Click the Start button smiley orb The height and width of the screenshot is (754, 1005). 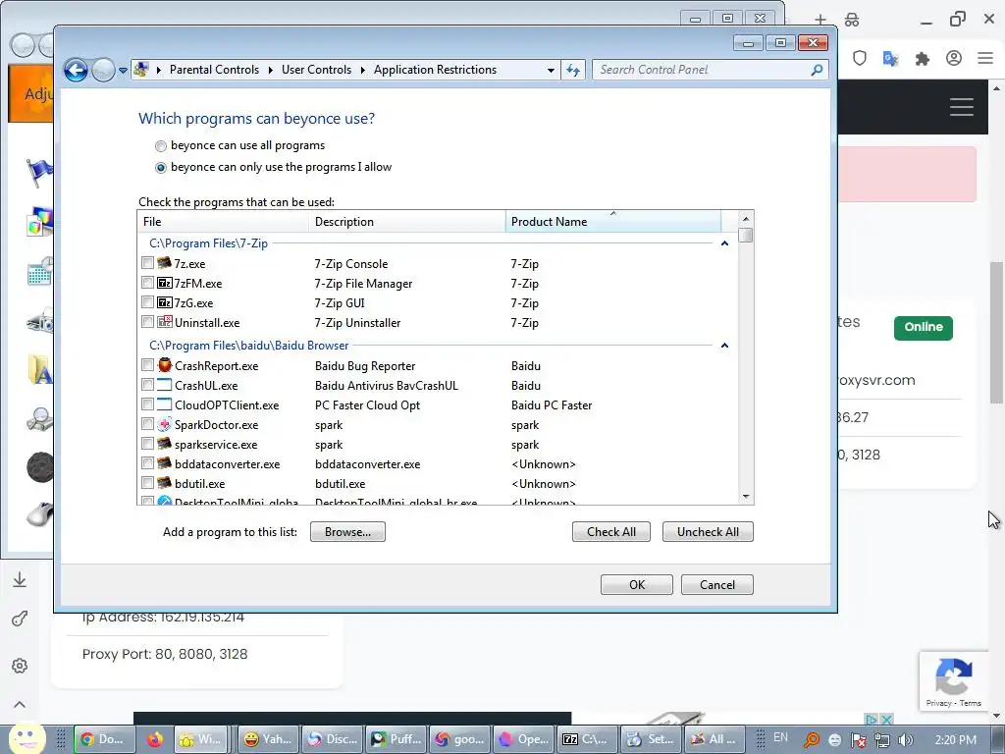click(26, 739)
